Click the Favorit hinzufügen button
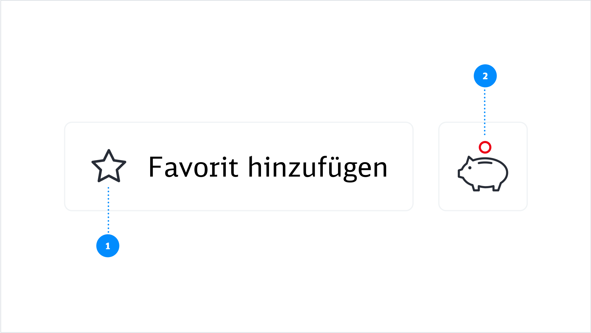Viewport: 591px width, 333px height. [x=239, y=166]
